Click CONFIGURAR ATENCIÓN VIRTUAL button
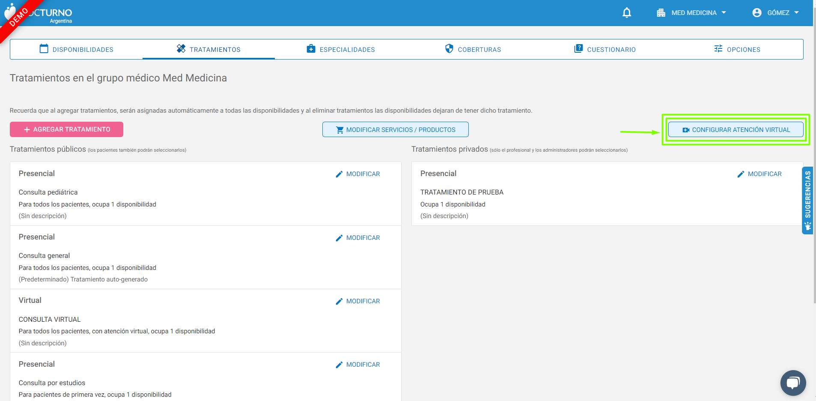Image resolution: width=816 pixels, height=401 pixels. (x=736, y=129)
